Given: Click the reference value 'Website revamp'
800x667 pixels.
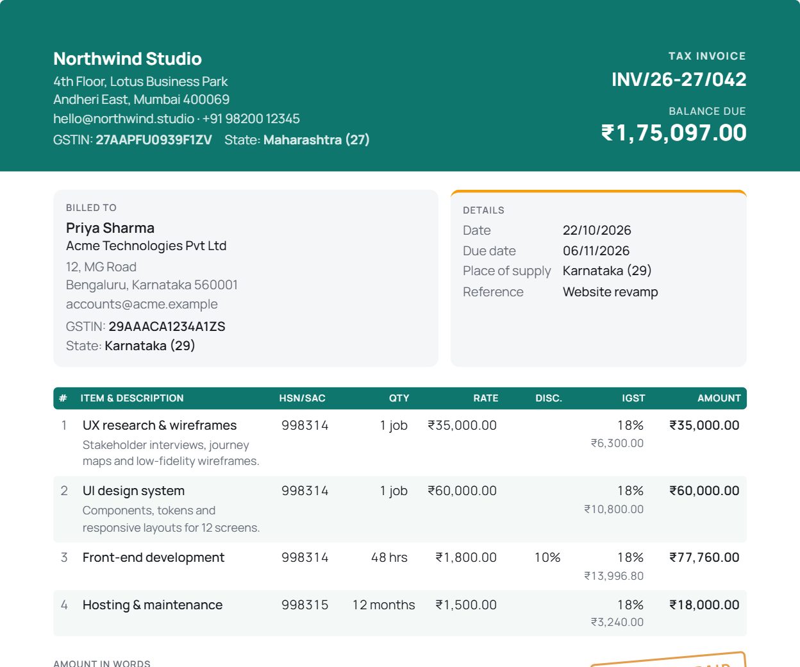Looking at the screenshot, I should tap(610, 292).
